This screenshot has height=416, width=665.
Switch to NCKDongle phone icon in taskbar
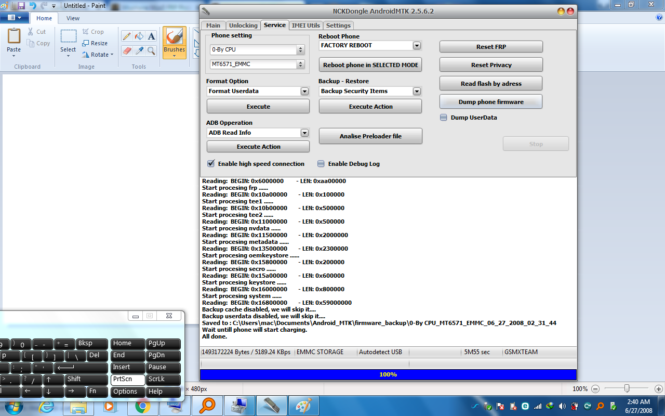coord(272,406)
